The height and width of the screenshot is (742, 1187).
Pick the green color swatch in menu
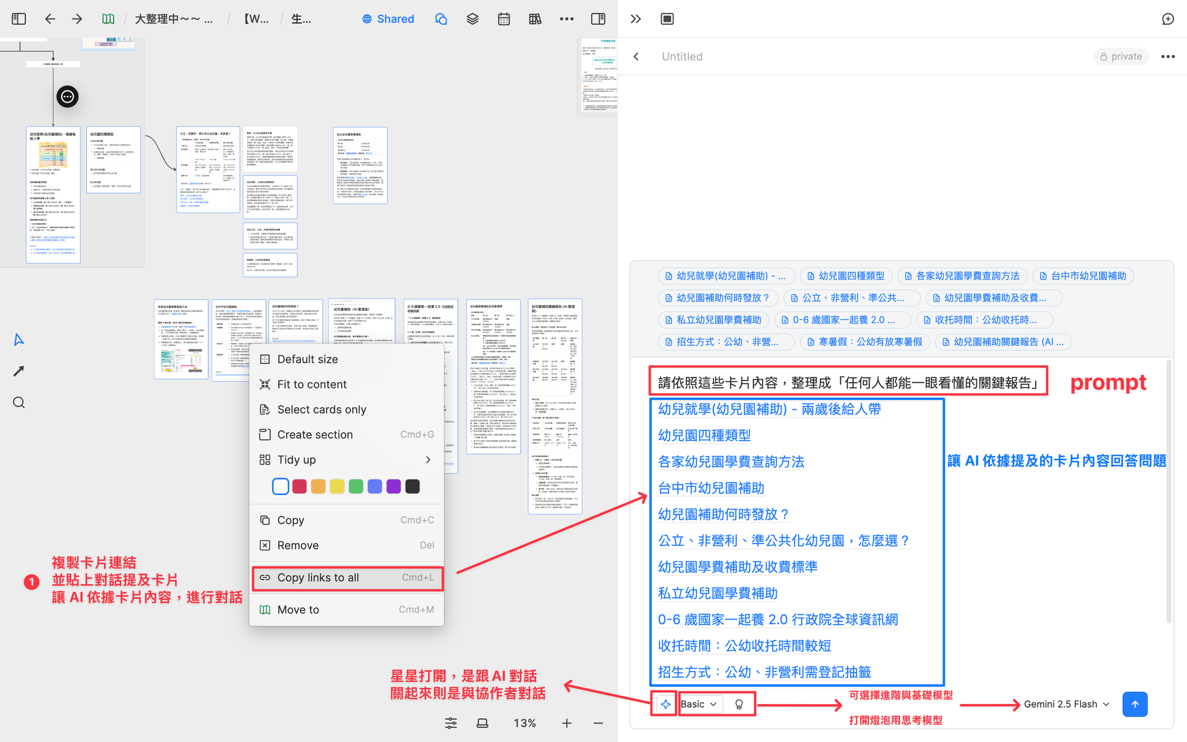(x=356, y=486)
